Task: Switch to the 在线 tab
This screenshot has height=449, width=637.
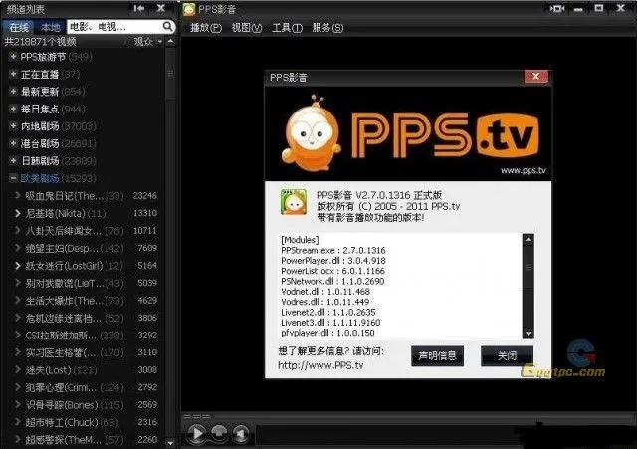Action: (x=19, y=27)
